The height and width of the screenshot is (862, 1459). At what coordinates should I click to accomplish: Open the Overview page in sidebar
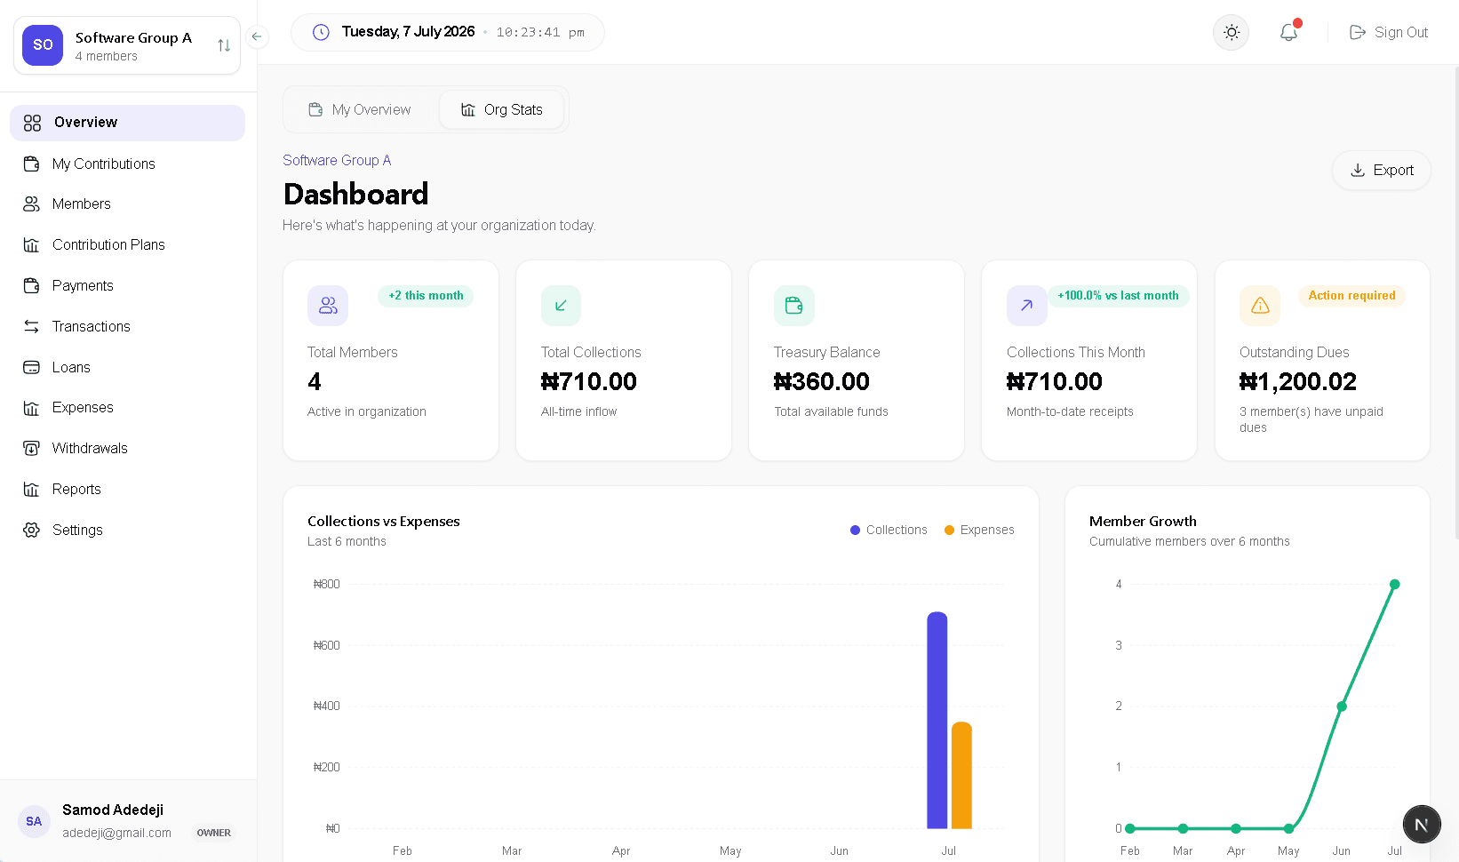point(127,123)
